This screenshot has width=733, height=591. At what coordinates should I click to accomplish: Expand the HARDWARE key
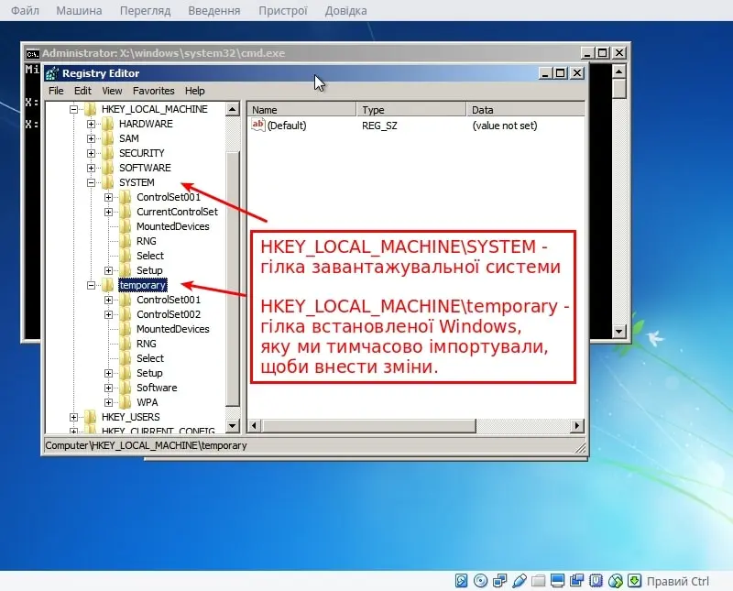(x=91, y=124)
